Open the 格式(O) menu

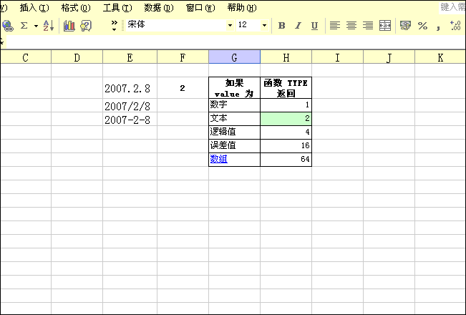[x=76, y=8]
